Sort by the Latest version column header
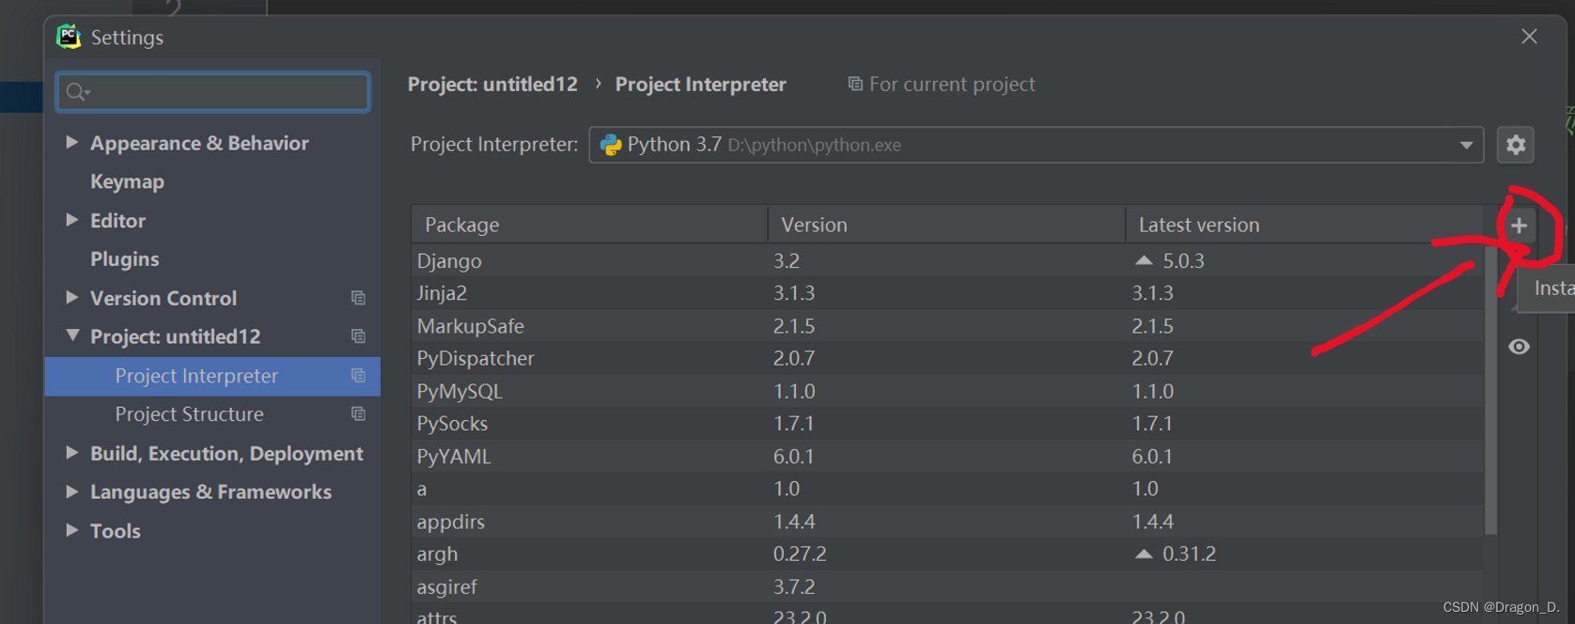 1304,225
